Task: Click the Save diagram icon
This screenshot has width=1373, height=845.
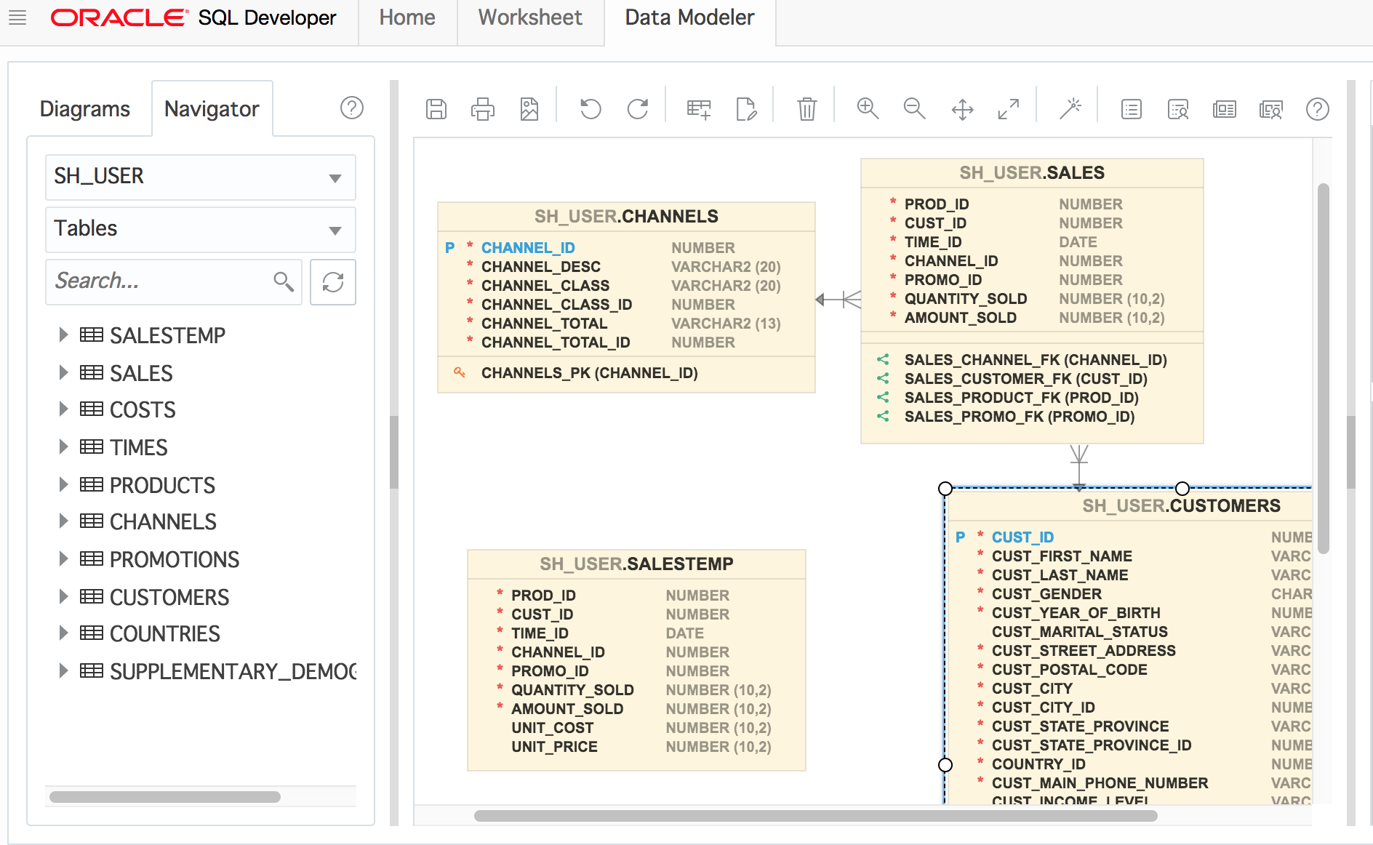Action: click(436, 109)
